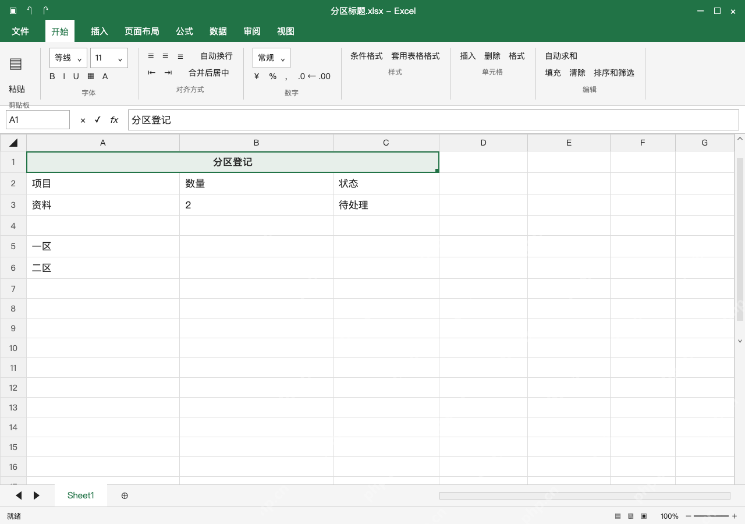Switch to the 视图 tab
The height and width of the screenshot is (524, 745).
click(286, 31)
